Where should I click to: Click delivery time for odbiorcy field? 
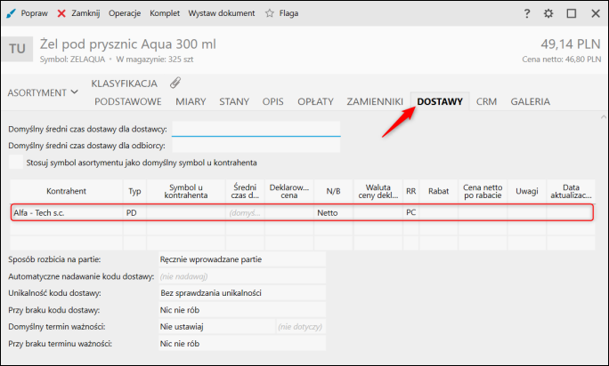tap(256, 146)
